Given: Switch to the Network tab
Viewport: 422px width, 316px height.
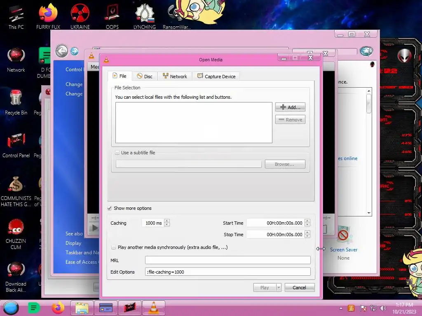Looking at the screenshot, I should 175,76.
